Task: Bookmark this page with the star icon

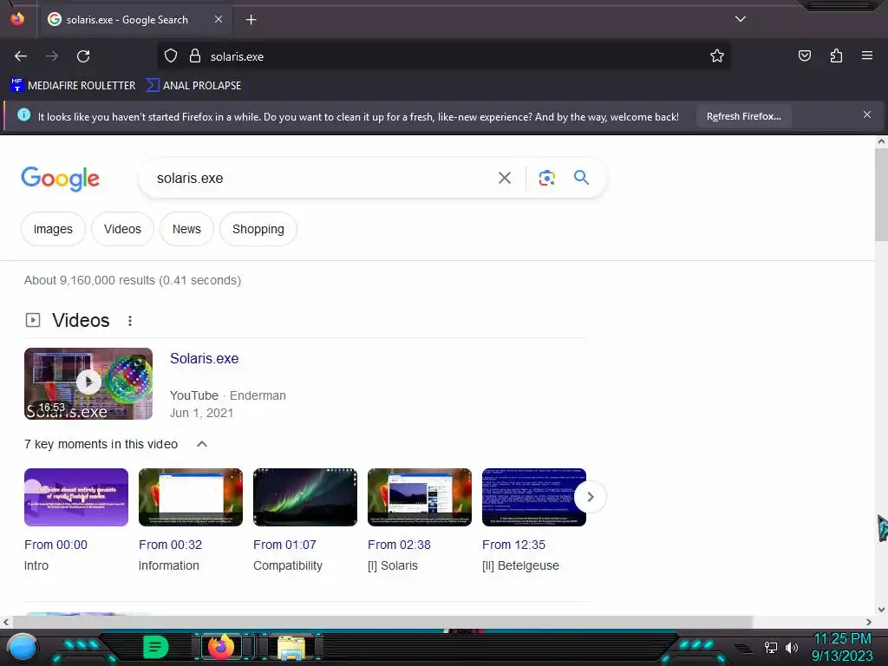Action: point(717,55)
